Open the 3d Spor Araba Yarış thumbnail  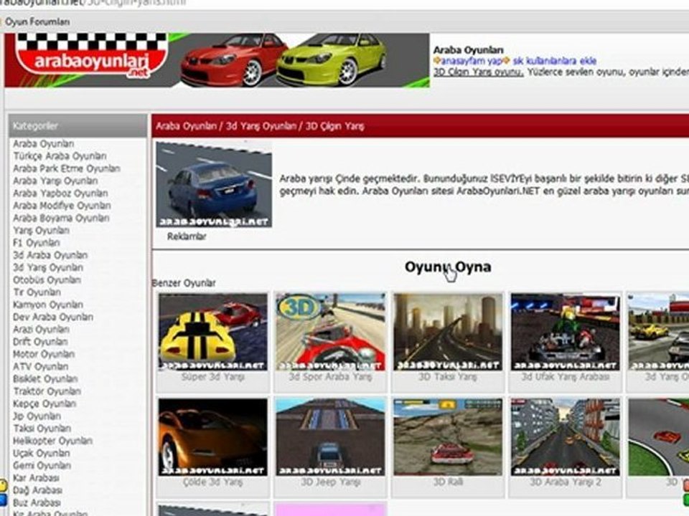(x=330, y=332)
